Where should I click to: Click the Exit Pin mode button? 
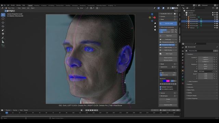coord(168,24)
